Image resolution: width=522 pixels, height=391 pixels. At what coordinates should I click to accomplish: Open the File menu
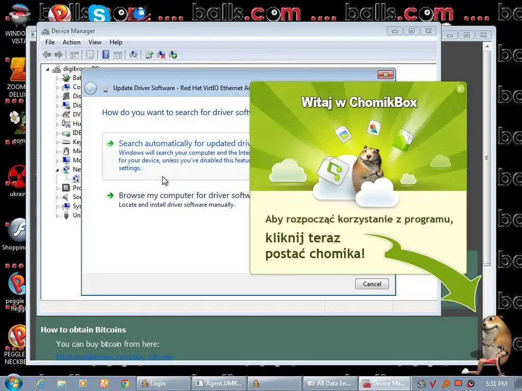coord(50,42)
